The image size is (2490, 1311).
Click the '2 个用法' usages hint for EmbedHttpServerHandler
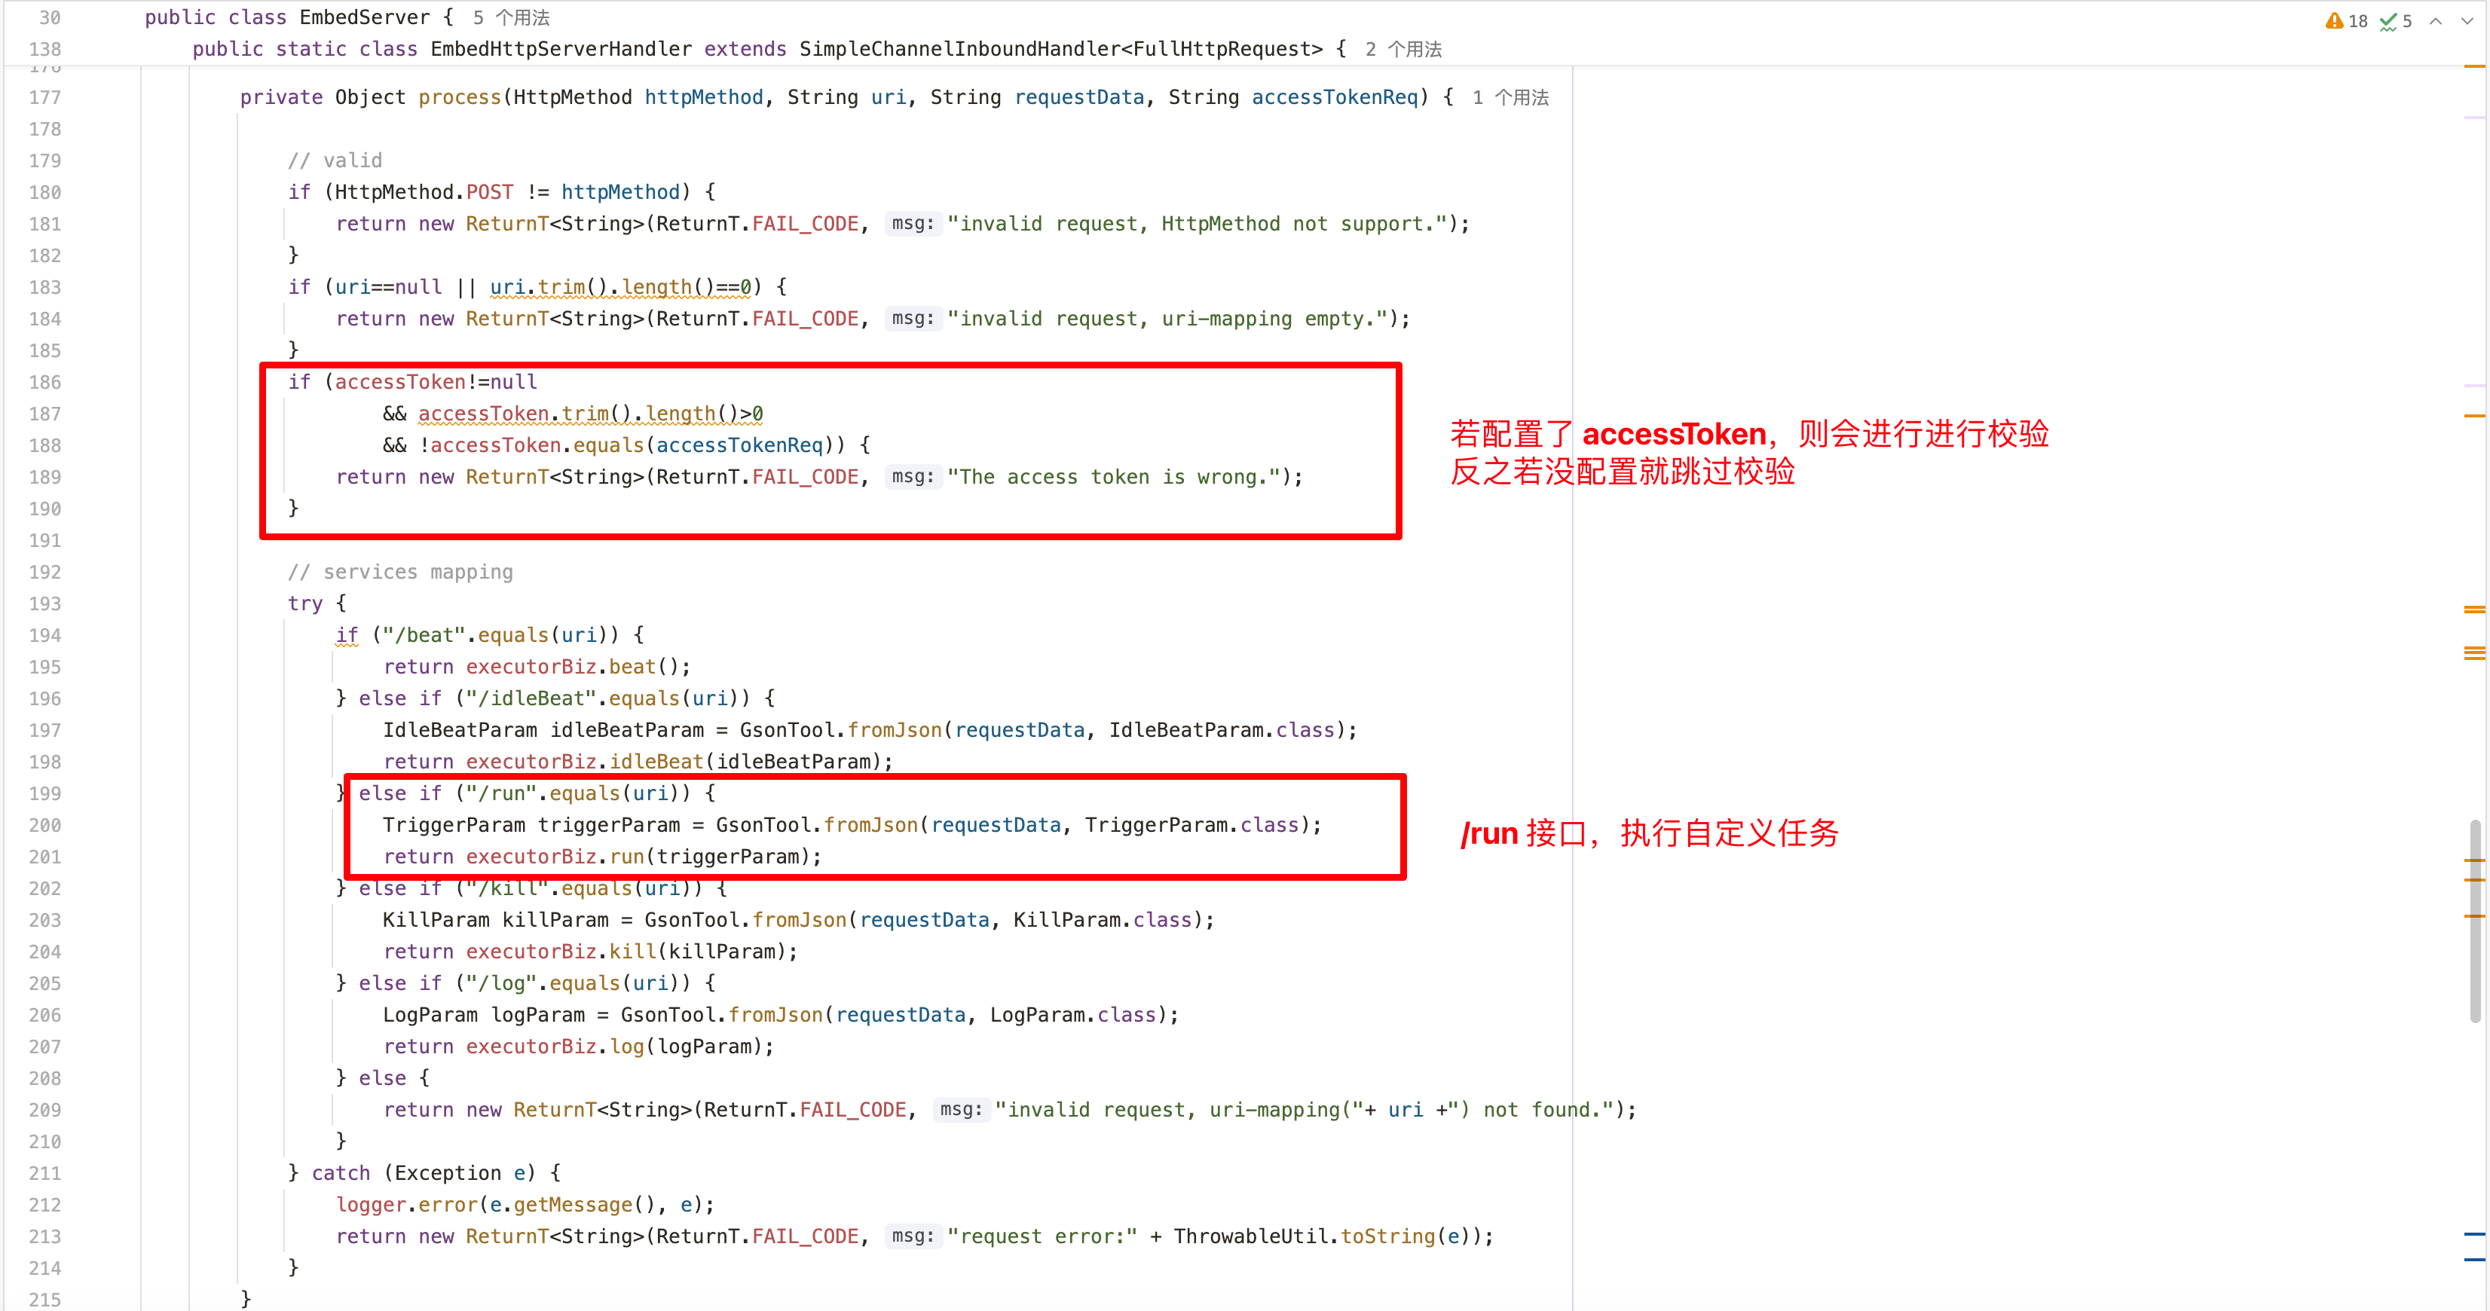[1403, 49]
